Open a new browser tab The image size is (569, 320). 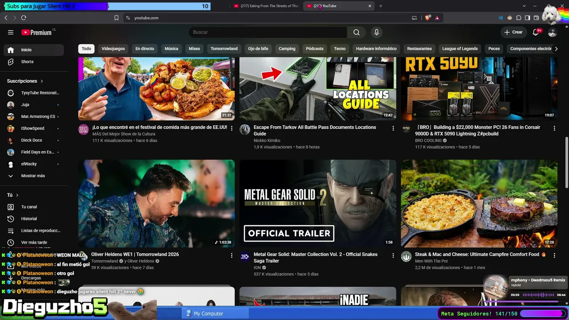pos(381,6)
